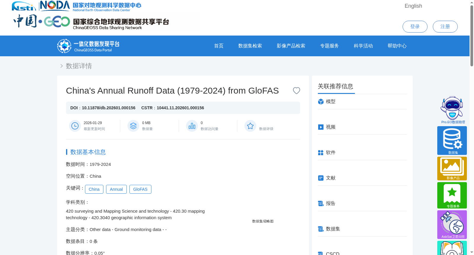Click the 0 MB data size value
This screenshot has width=474, height=255.
[x=146, y=123]
